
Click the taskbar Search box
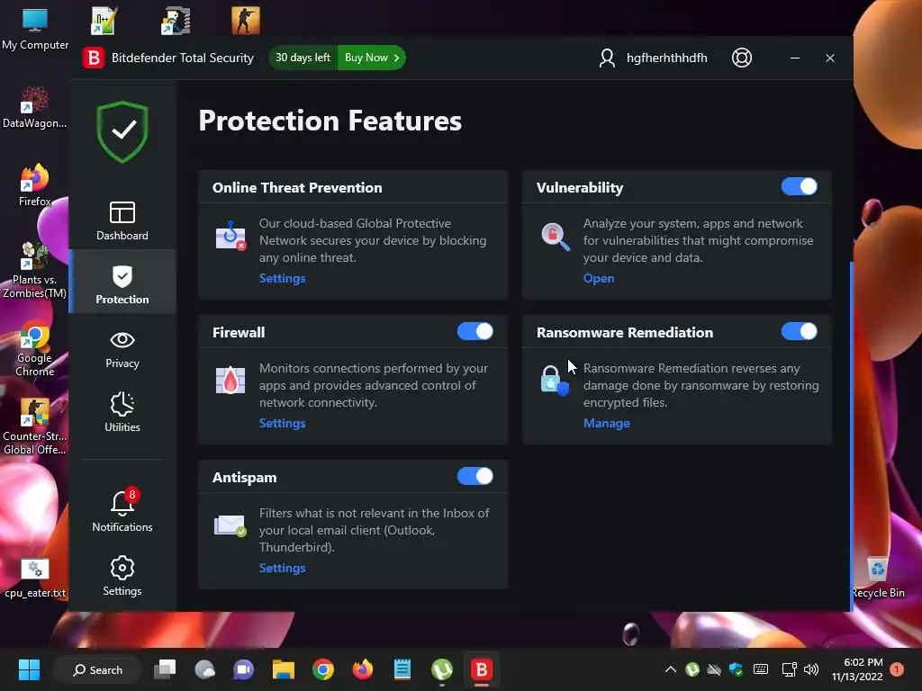coord(97,669)
